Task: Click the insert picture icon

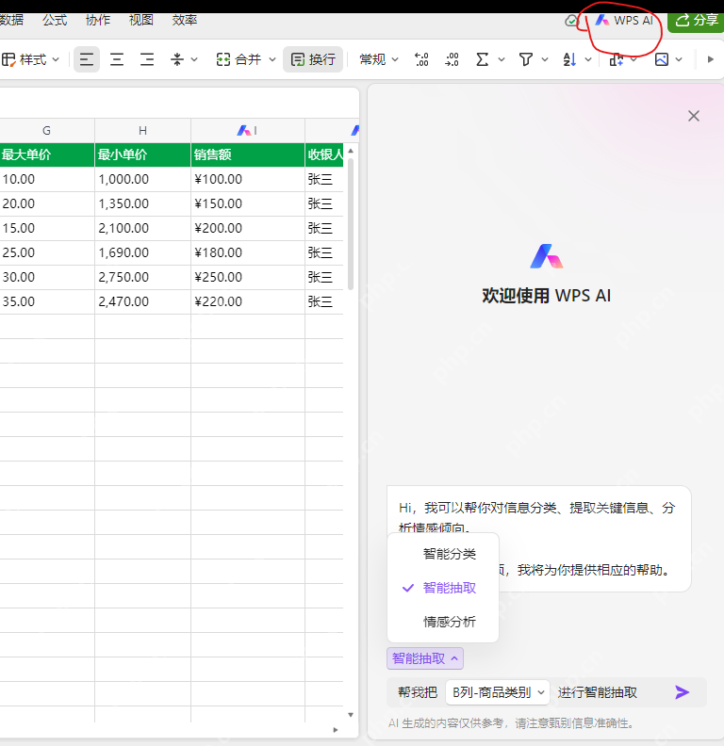Action: (661, 59)
